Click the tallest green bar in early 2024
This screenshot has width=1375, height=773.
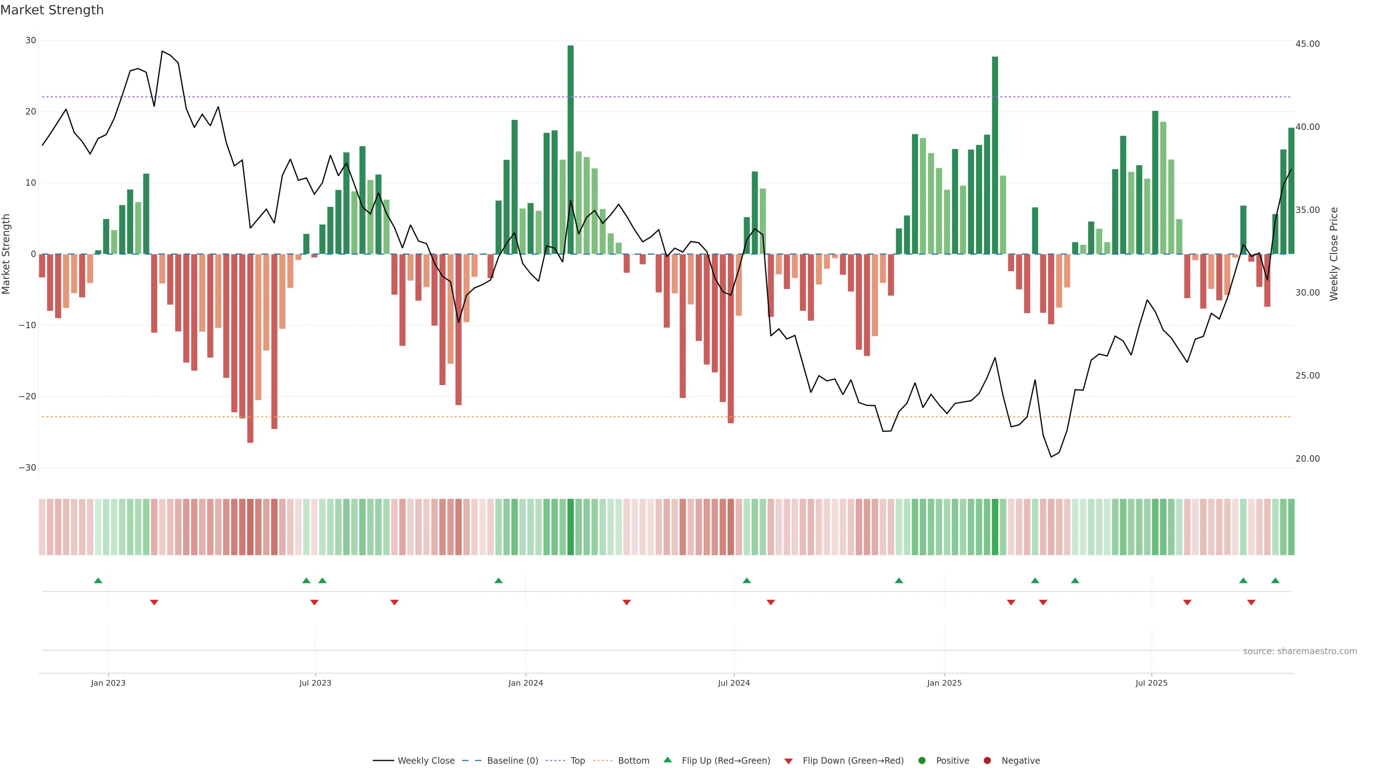tap(571, 149)
